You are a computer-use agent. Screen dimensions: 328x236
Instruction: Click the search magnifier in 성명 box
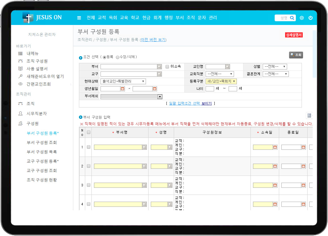[x=292, y=18]
